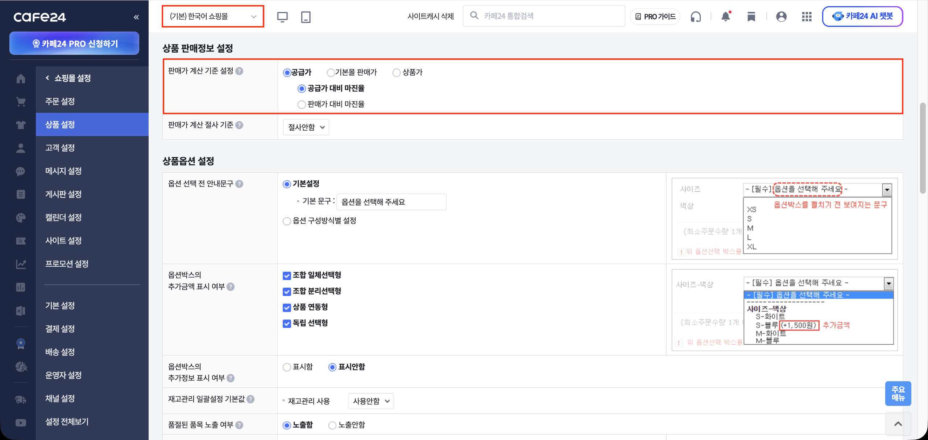This screenshot has height=440, width=928.
Task: Open 상품 설정 menu
Action: point(92,125)
